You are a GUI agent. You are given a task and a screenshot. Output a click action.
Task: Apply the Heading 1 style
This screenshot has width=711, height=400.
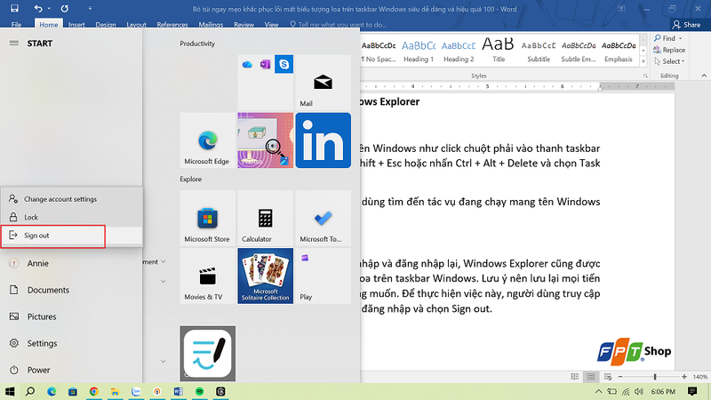coord(419,51)
